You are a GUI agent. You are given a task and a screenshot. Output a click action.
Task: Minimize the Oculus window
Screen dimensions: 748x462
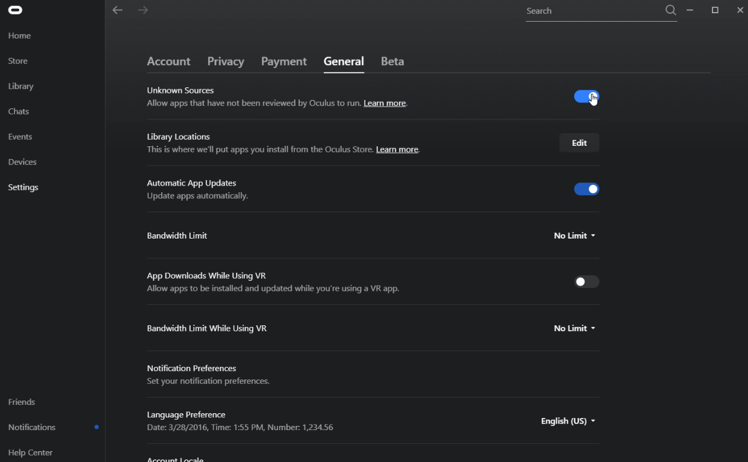[690, 10]
